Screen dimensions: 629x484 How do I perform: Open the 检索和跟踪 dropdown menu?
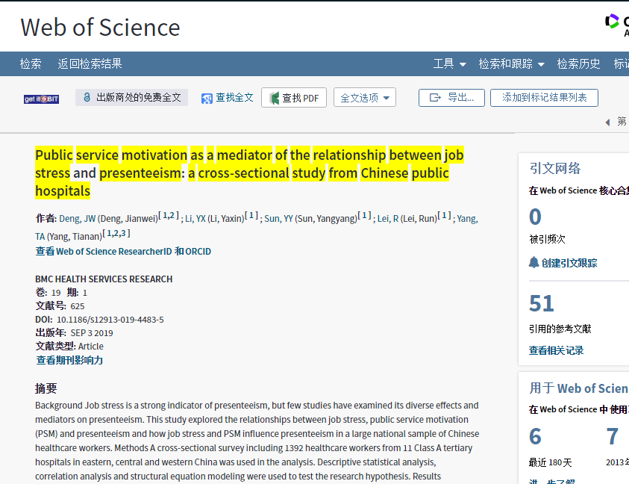point(511,64)
